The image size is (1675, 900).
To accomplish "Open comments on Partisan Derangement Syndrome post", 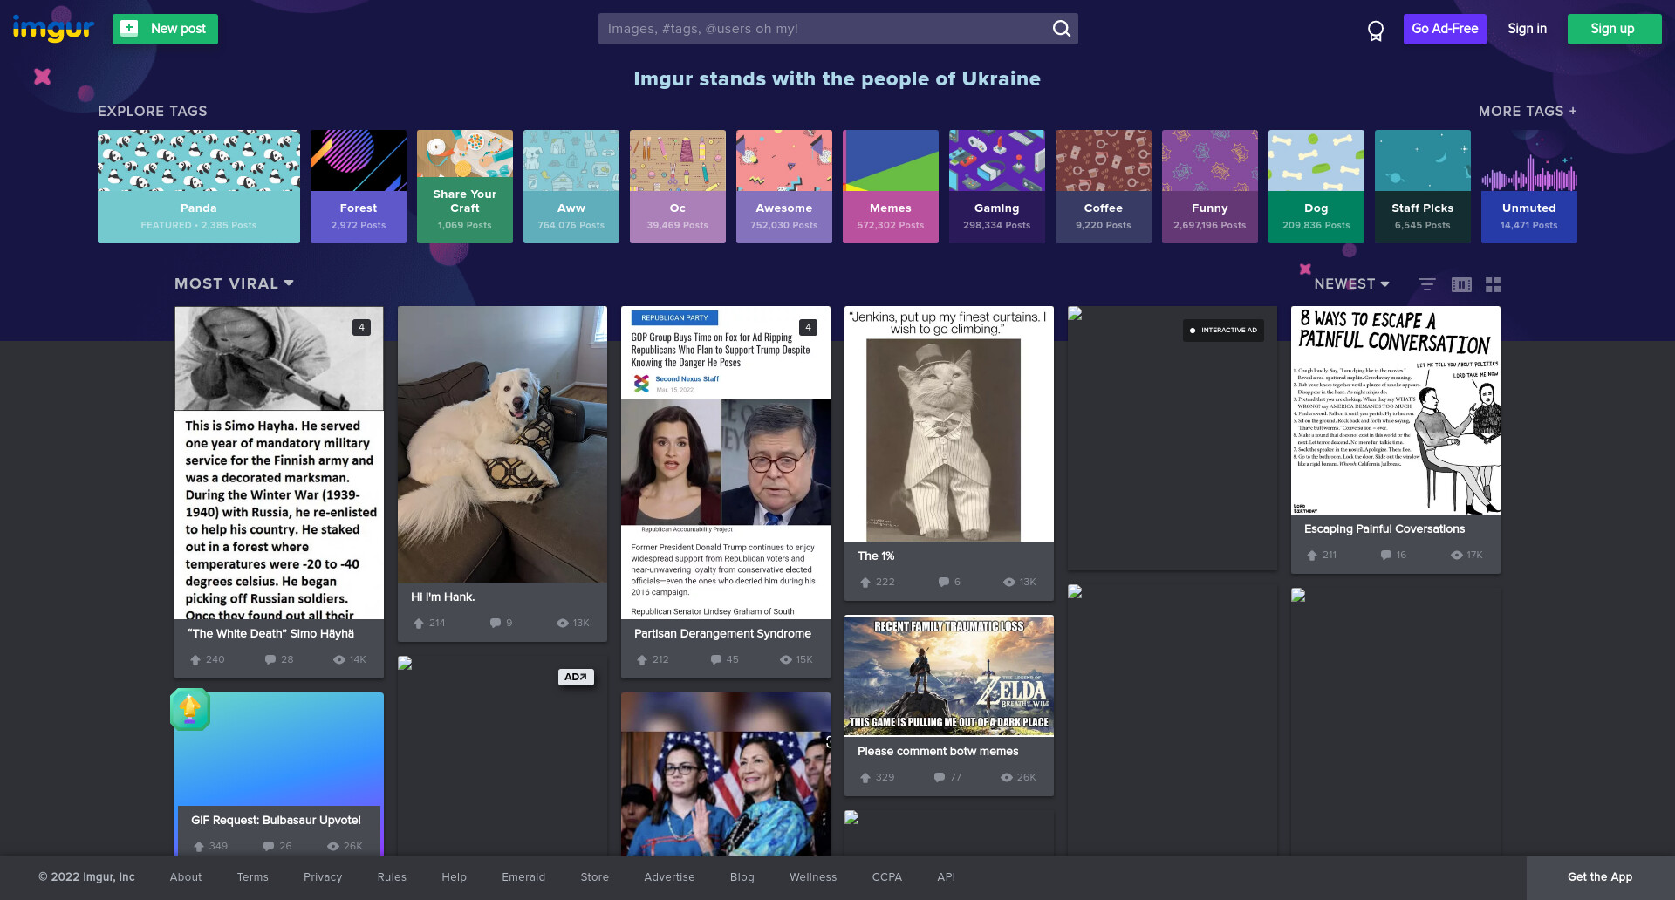I will tap(716, 660).
